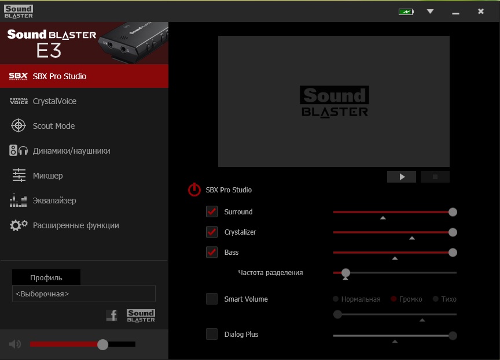Click the Dialog Plus slider handle
Screen dimensions: 500x360
[x=453, y=336]
